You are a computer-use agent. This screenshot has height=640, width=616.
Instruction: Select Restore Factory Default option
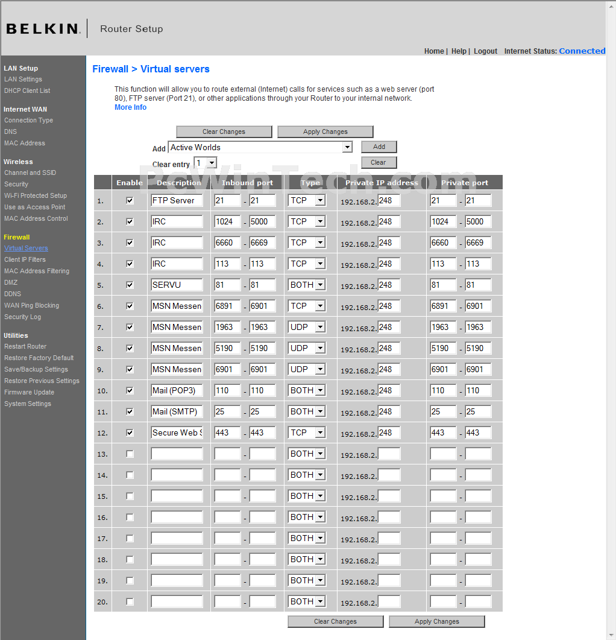pos(39,358)
